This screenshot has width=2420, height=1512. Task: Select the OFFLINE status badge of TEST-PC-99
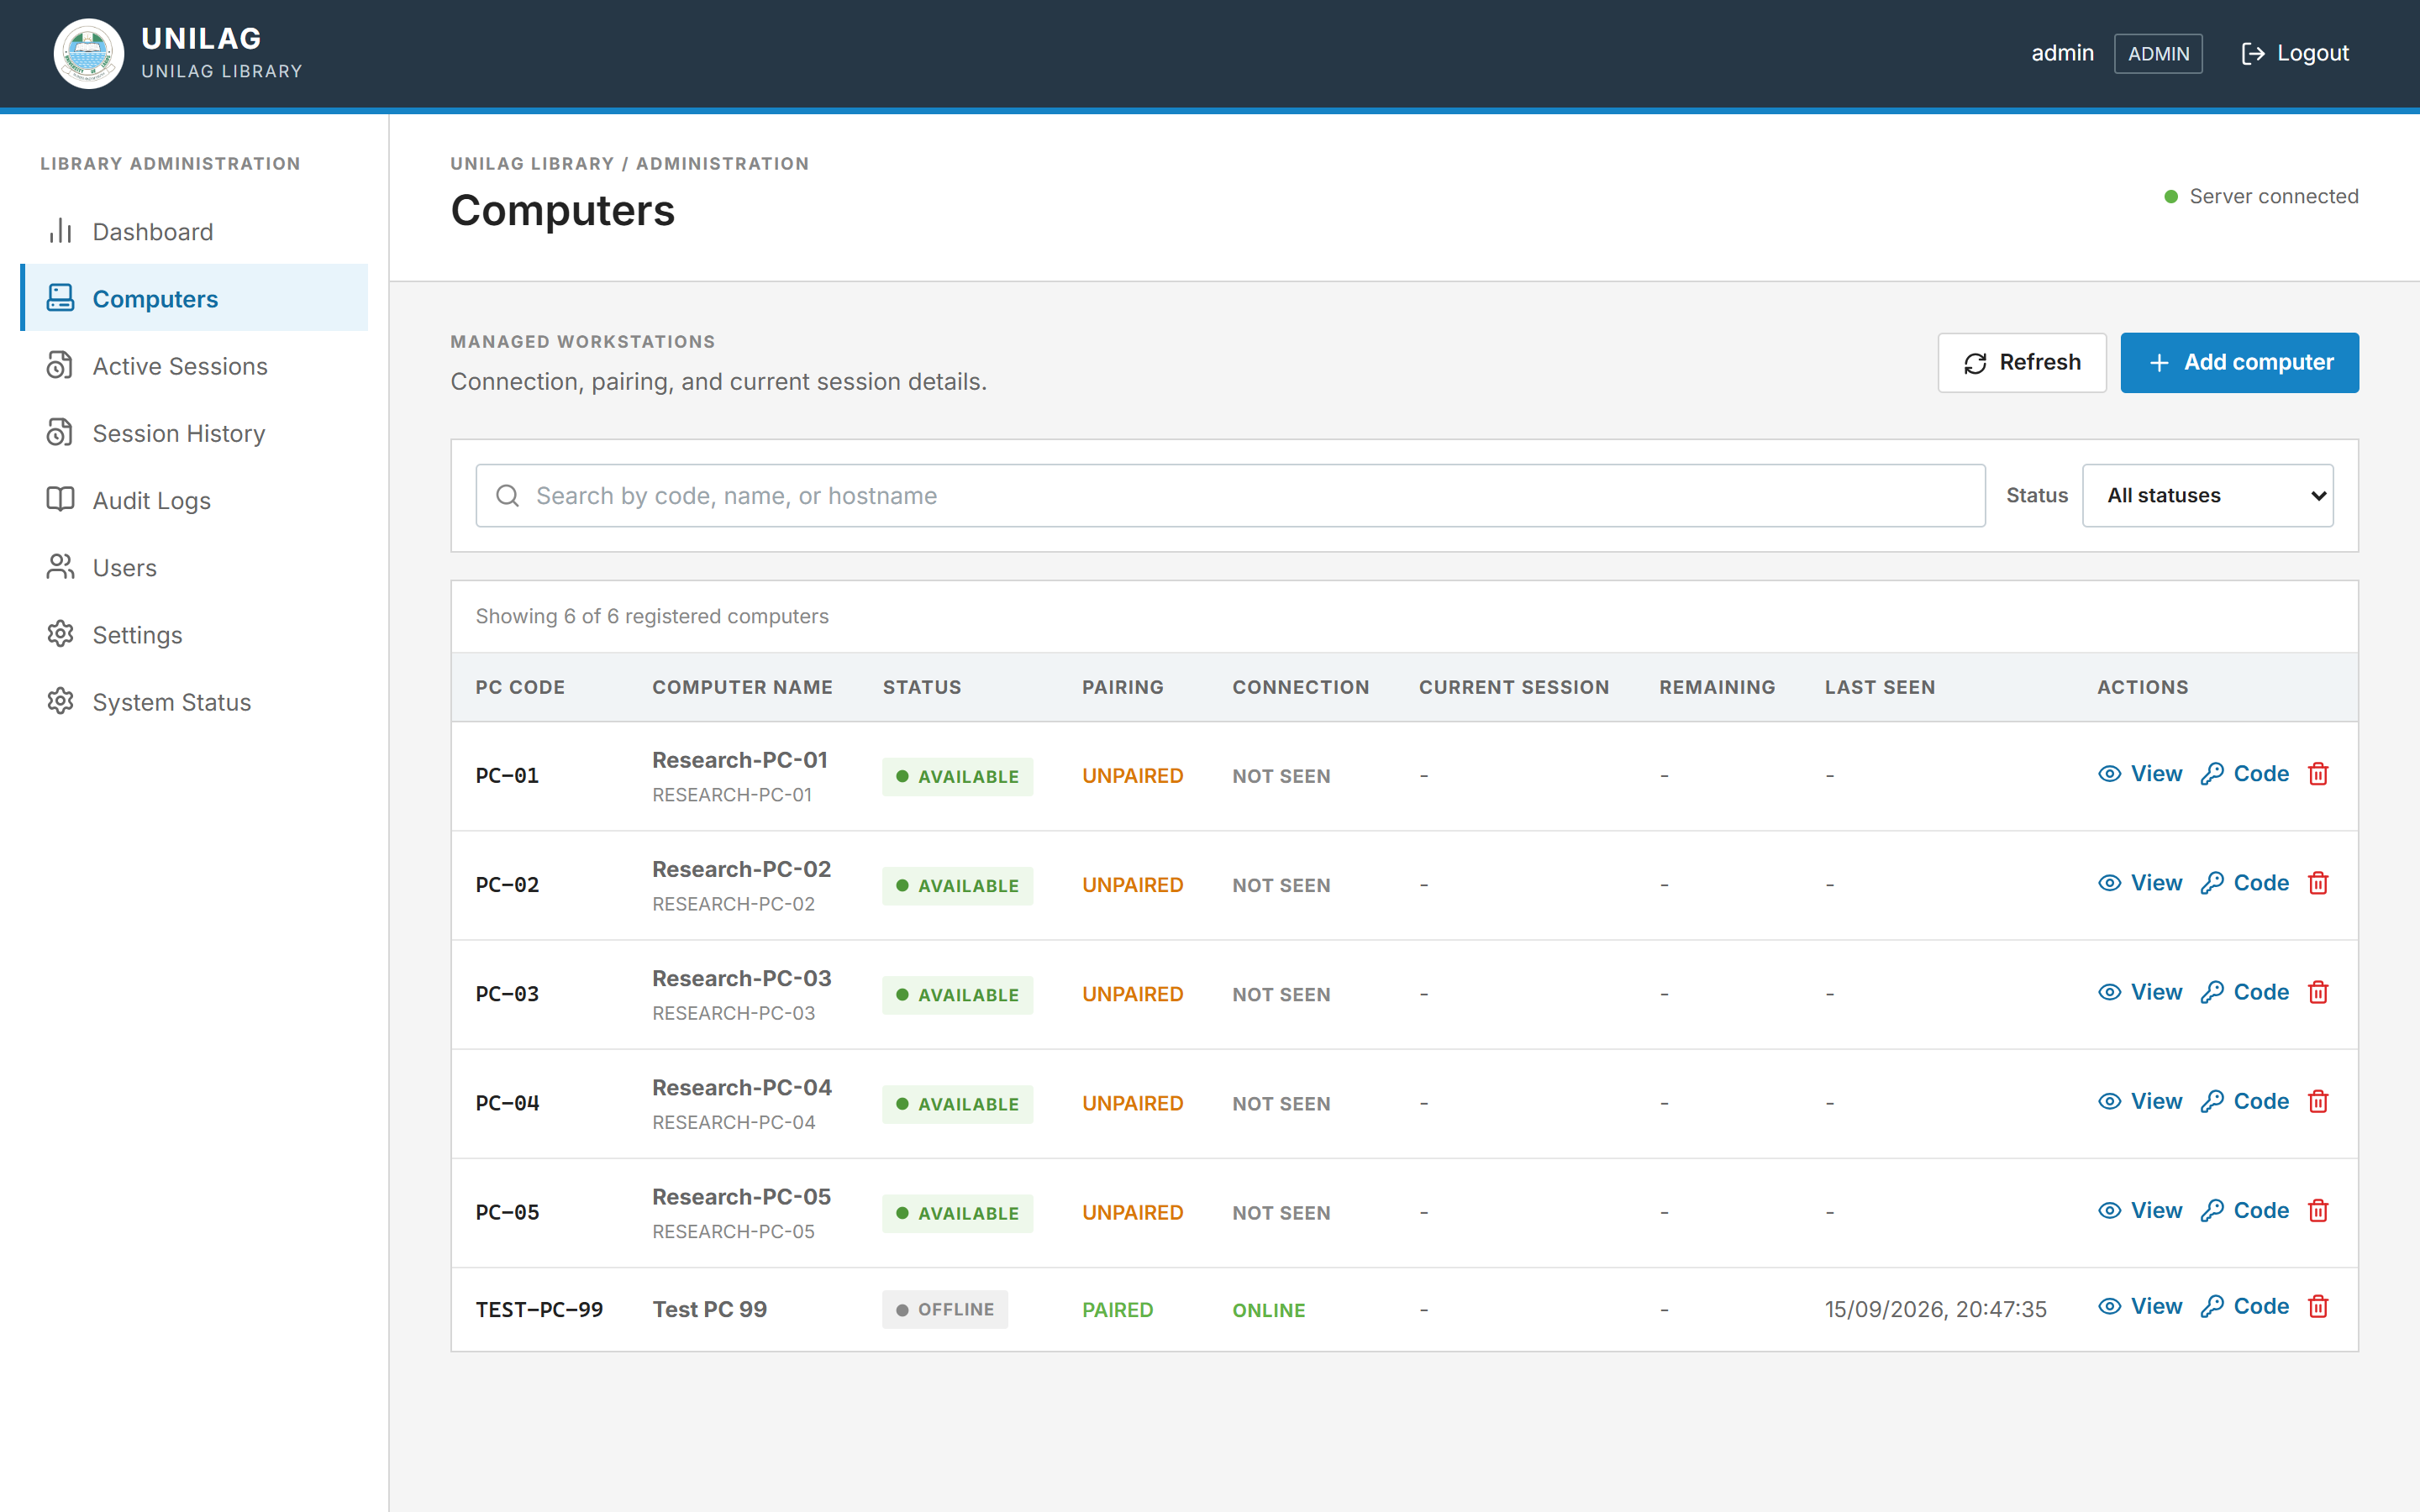click(944, 1309)
